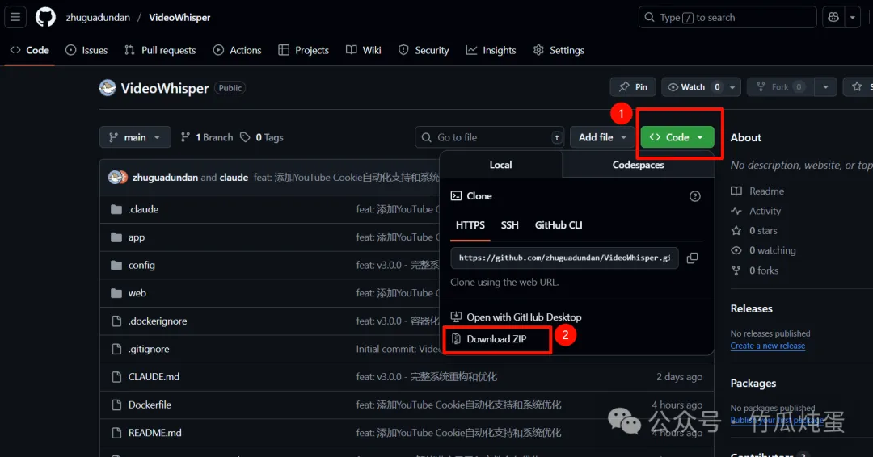
Task: Open the .dockerignore file
Action: 158,321
